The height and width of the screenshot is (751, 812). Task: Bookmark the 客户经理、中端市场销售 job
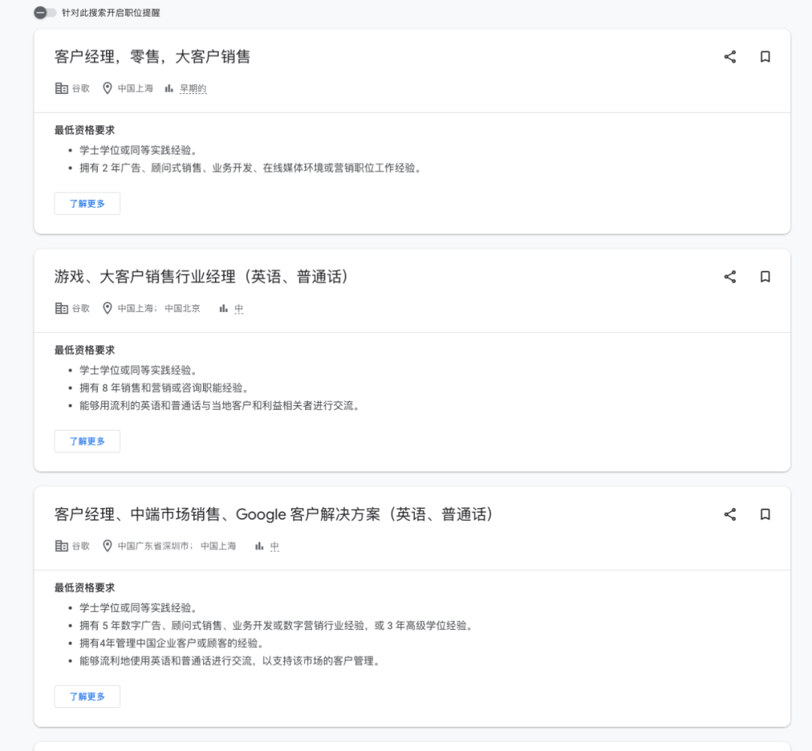pos(765,515)
